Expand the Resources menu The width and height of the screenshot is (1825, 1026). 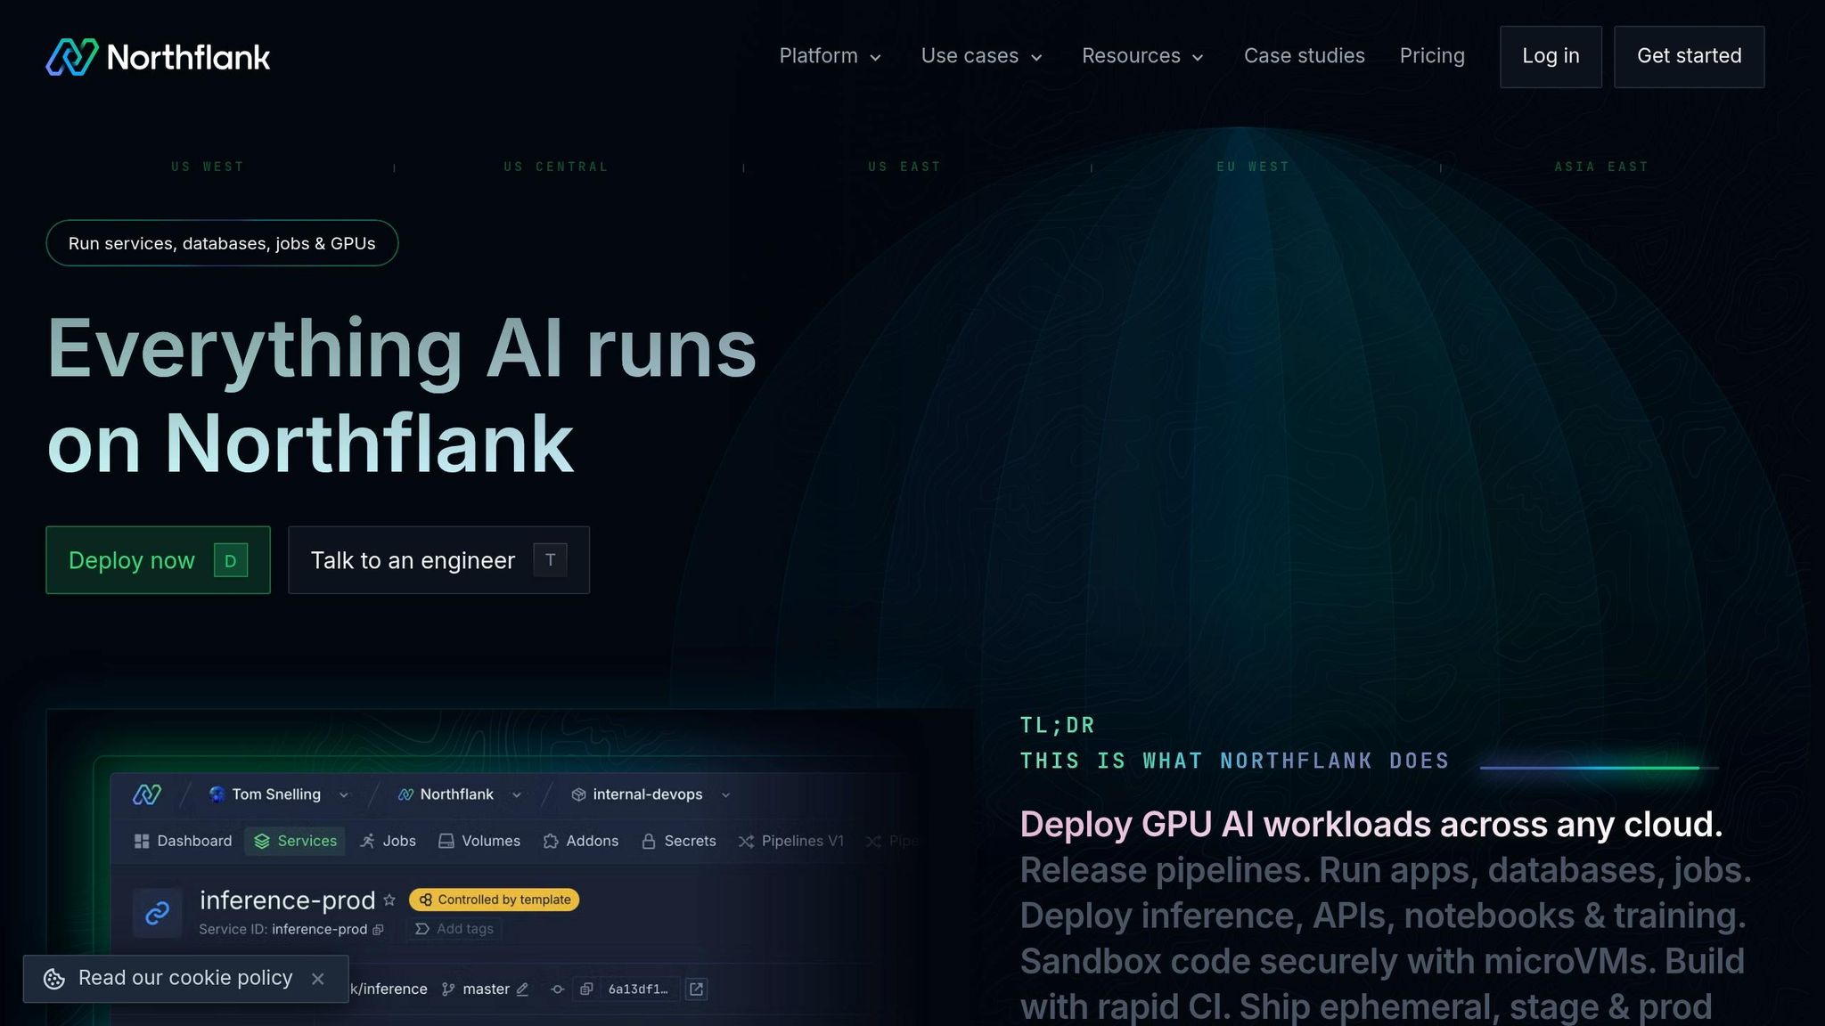(1142, 56)
